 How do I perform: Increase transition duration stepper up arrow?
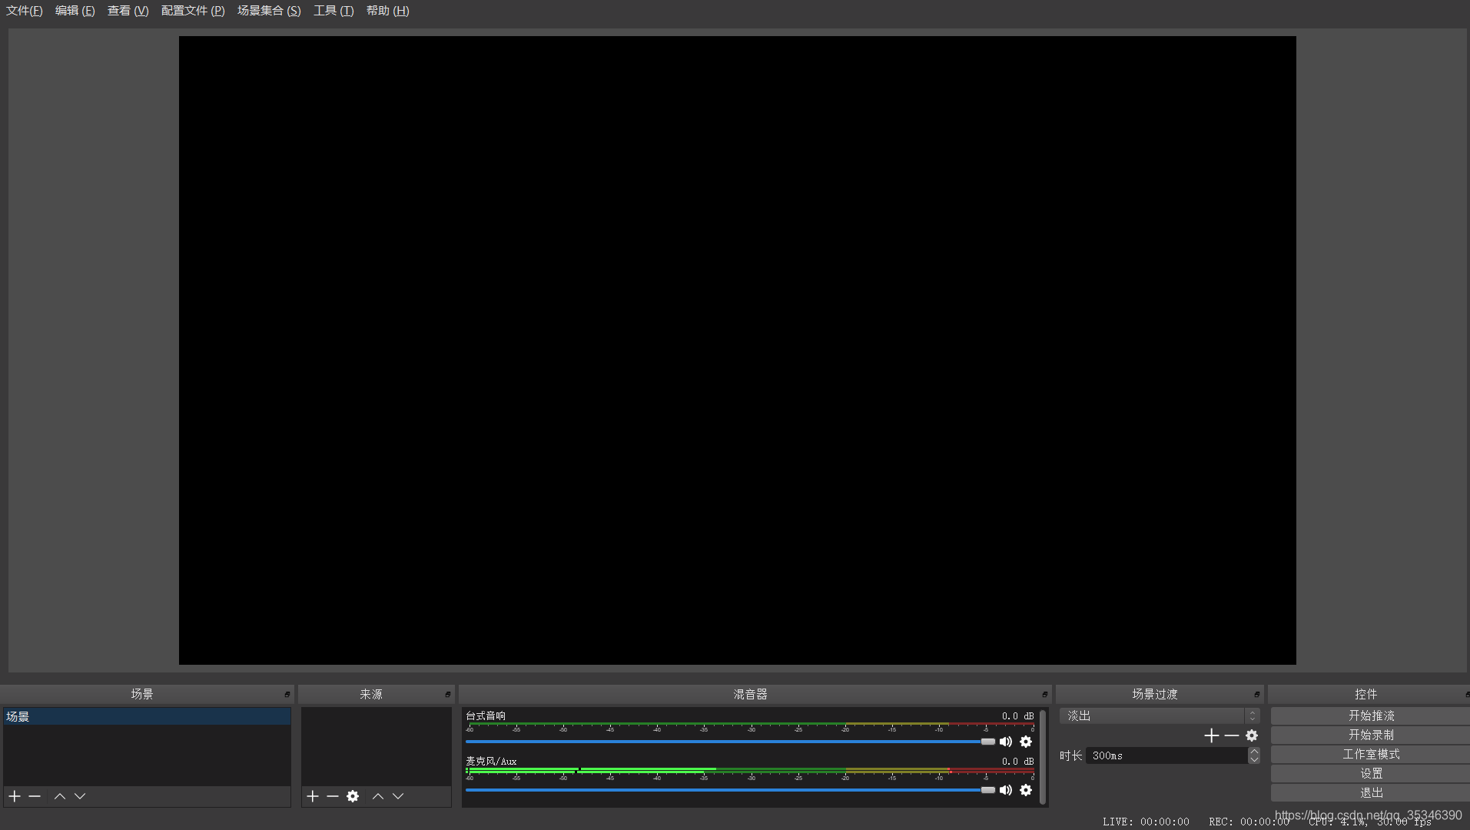1254,752
